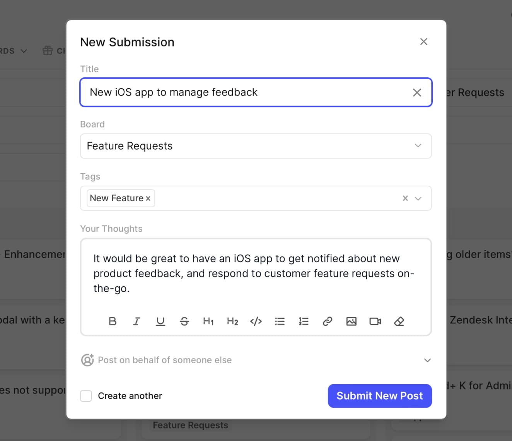Submit the new post
Screen dimensions: 512x441
coord(379,396)
